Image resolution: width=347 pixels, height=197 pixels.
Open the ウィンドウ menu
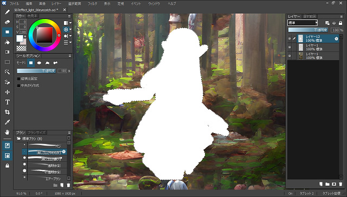(x=154, y=4)
